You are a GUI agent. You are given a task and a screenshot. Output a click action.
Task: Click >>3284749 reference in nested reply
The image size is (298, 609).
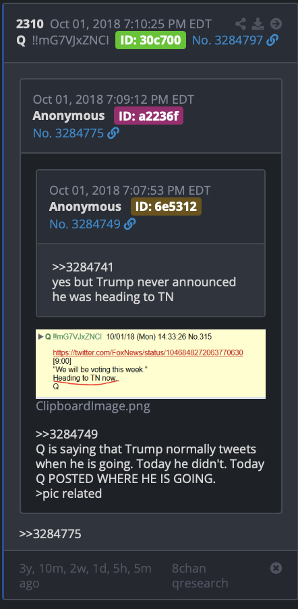point(67,434)
